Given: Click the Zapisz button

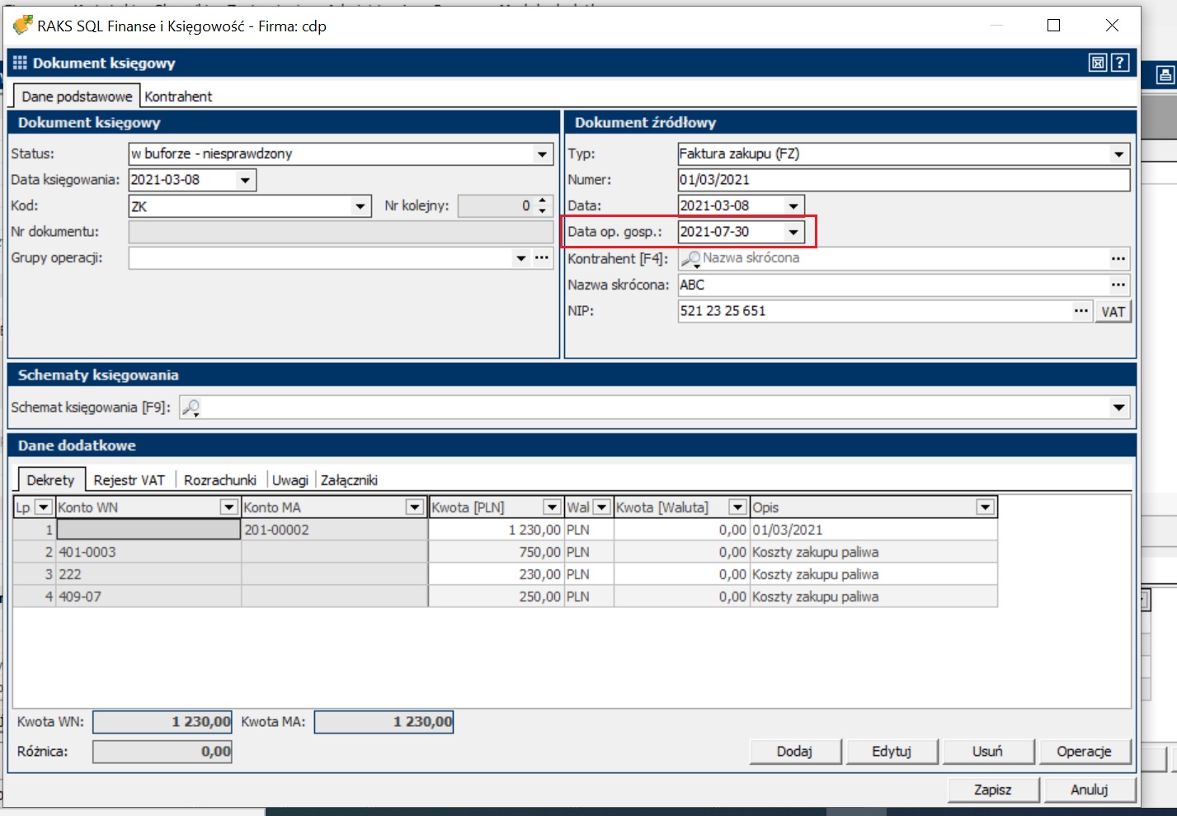Looking at the screenshot, I should [x=992, y=790].
